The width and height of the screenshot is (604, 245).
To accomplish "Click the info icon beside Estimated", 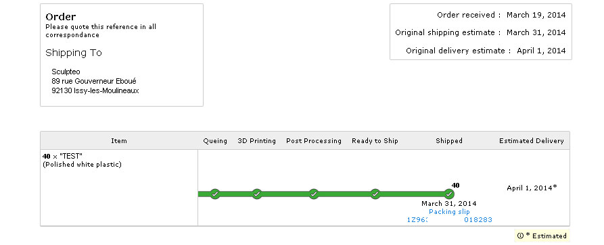I will (x=520, y=236).
